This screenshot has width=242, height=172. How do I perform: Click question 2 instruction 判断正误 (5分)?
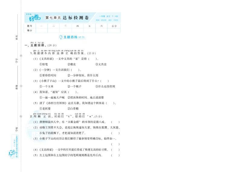point(66,116)
